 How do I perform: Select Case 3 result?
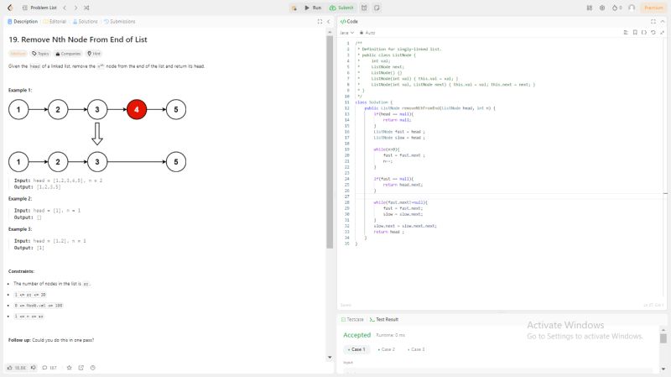[x=416, y=349]
